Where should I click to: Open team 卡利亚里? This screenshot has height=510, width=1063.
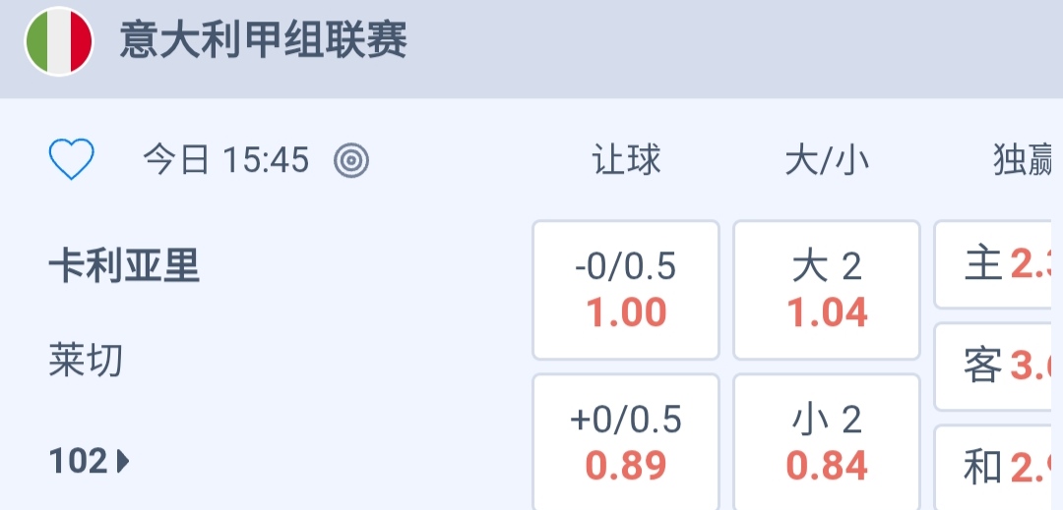[124, 265]
